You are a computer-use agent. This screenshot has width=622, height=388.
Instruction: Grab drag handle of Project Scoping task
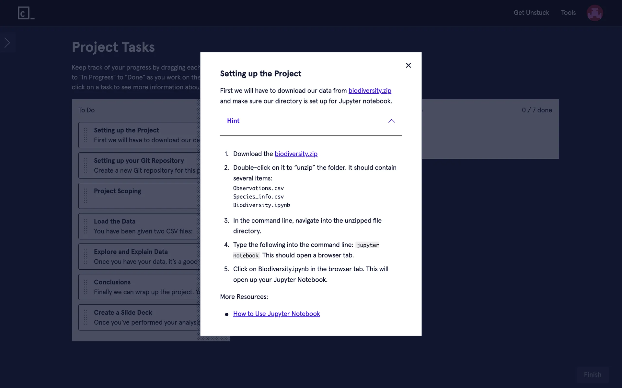tap(86, 196)
